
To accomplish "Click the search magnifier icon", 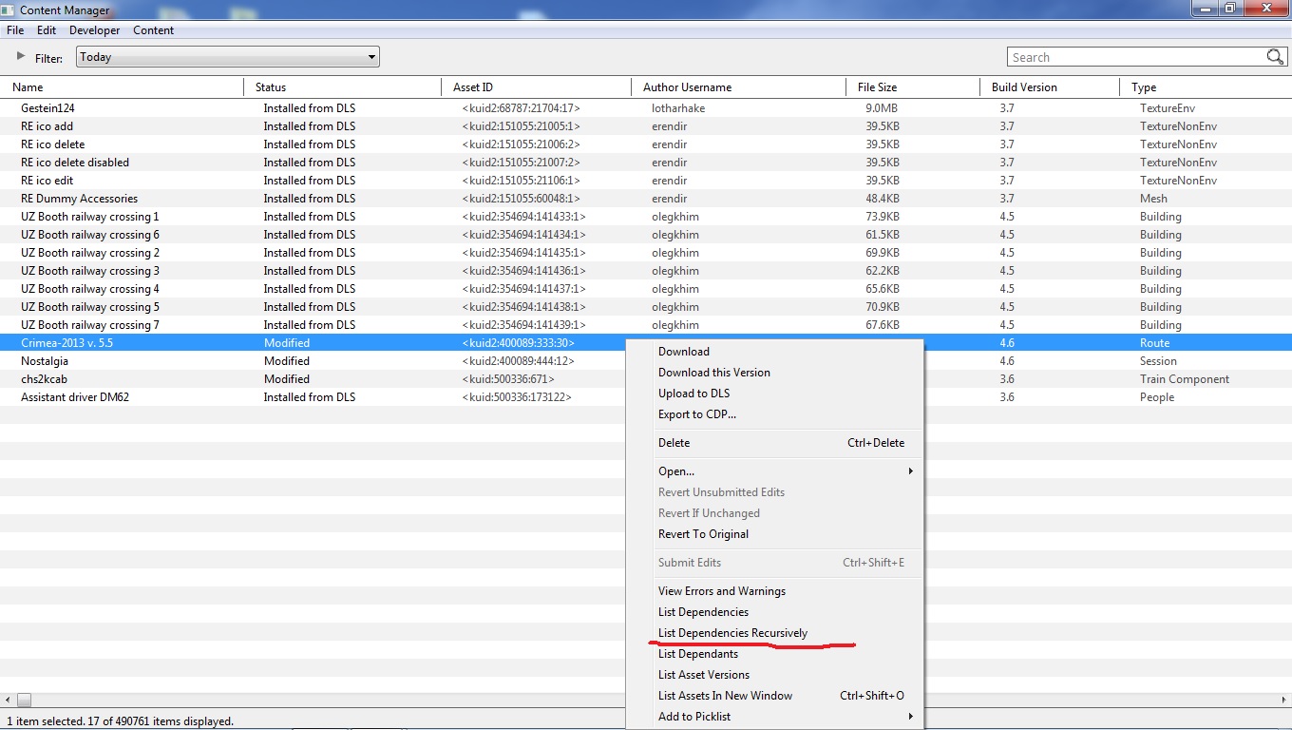I will pos(1275,57).
